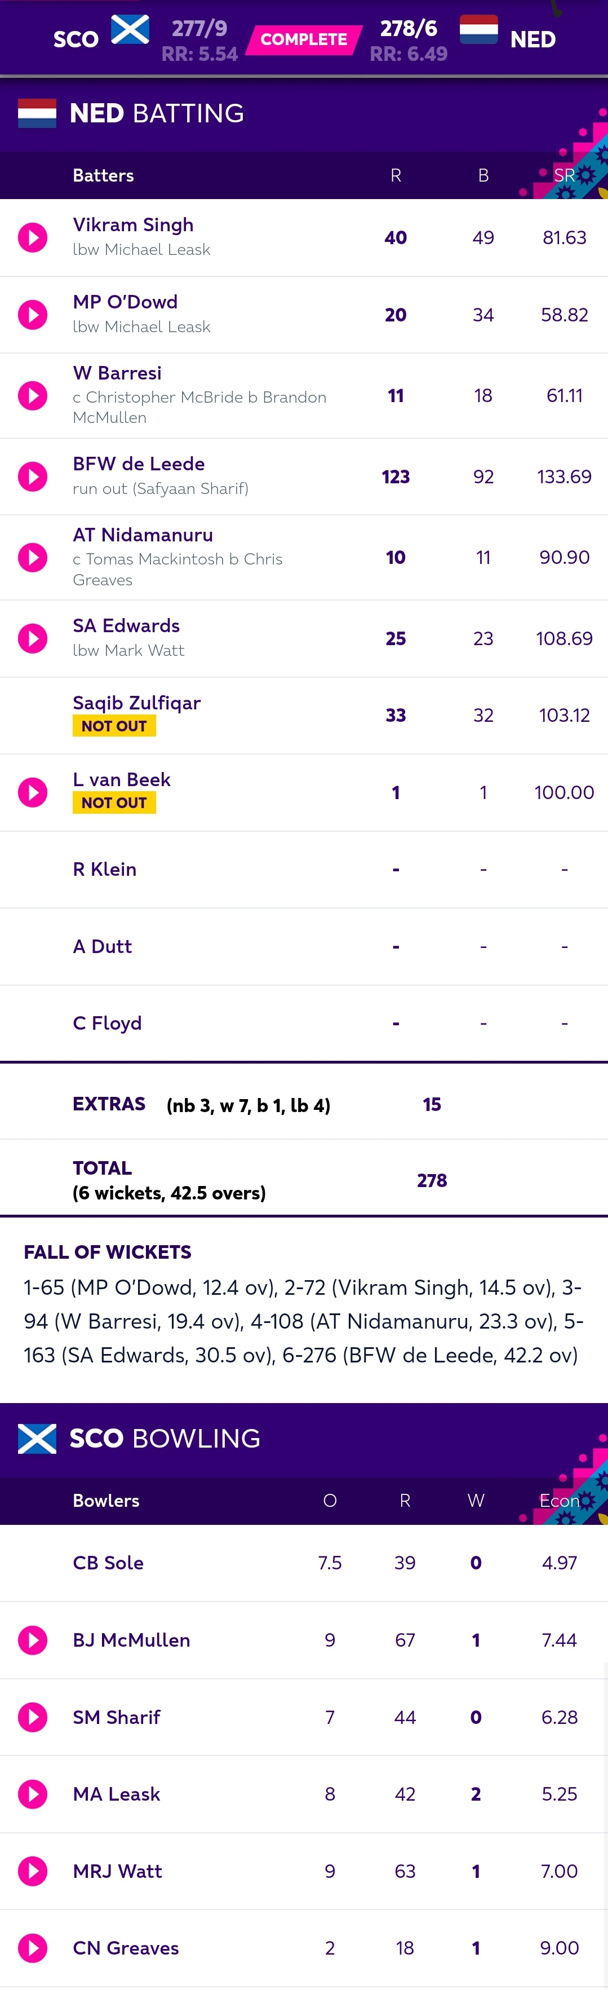Play SM Sharif bowling clip
The width and height of the screenshot is (608, 1989).
(33, 1717)
